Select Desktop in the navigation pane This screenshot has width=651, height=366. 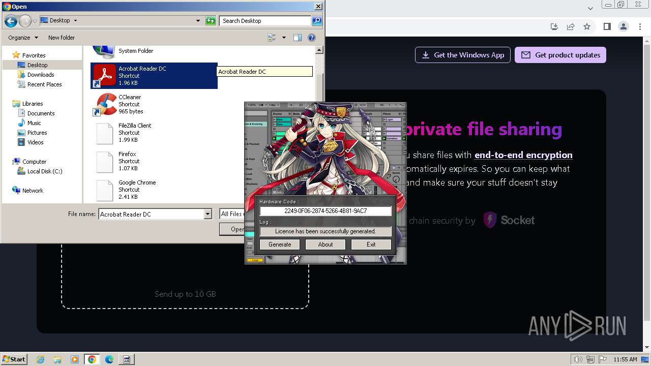pyautogui.click(x=38, y=65)
